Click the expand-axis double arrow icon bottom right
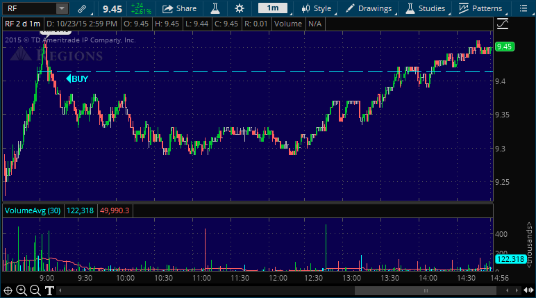 (x=529, y=291)
